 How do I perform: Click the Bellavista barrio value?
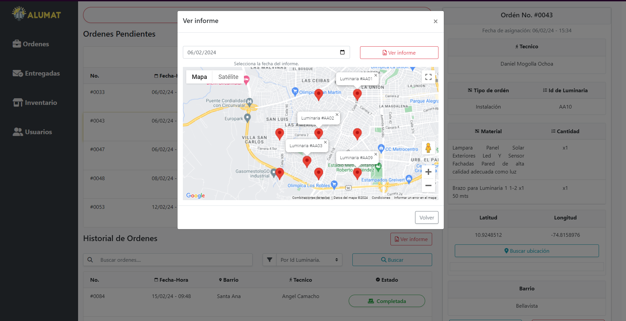[527, 306]
